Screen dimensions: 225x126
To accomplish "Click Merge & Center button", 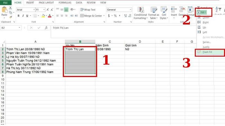I will 93,16.
